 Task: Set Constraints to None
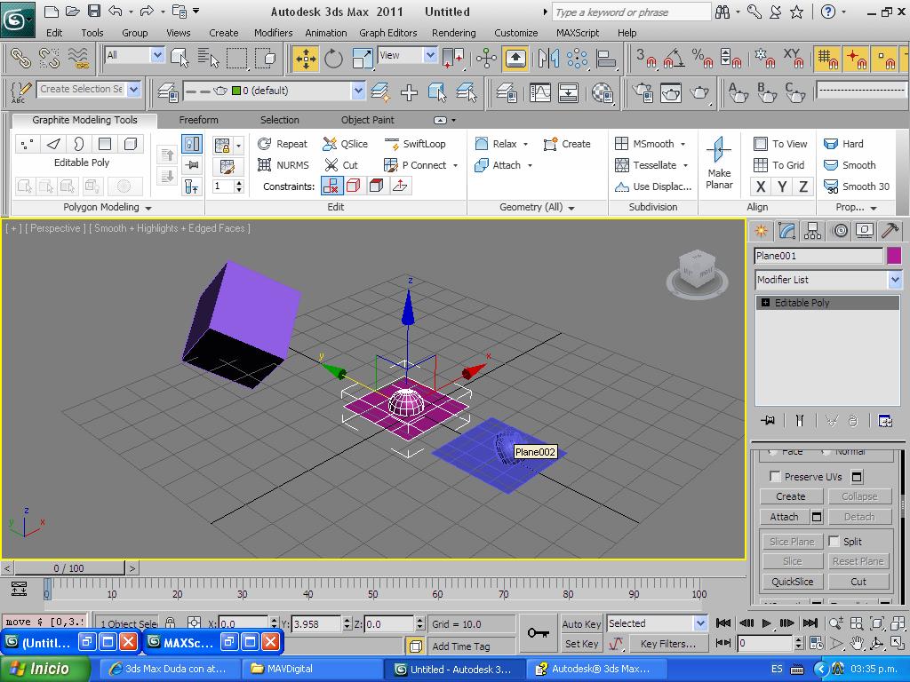click(x=331, y=186)
